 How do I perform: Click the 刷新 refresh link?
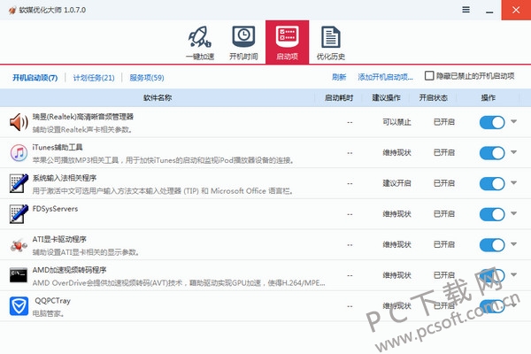[339, 77]
